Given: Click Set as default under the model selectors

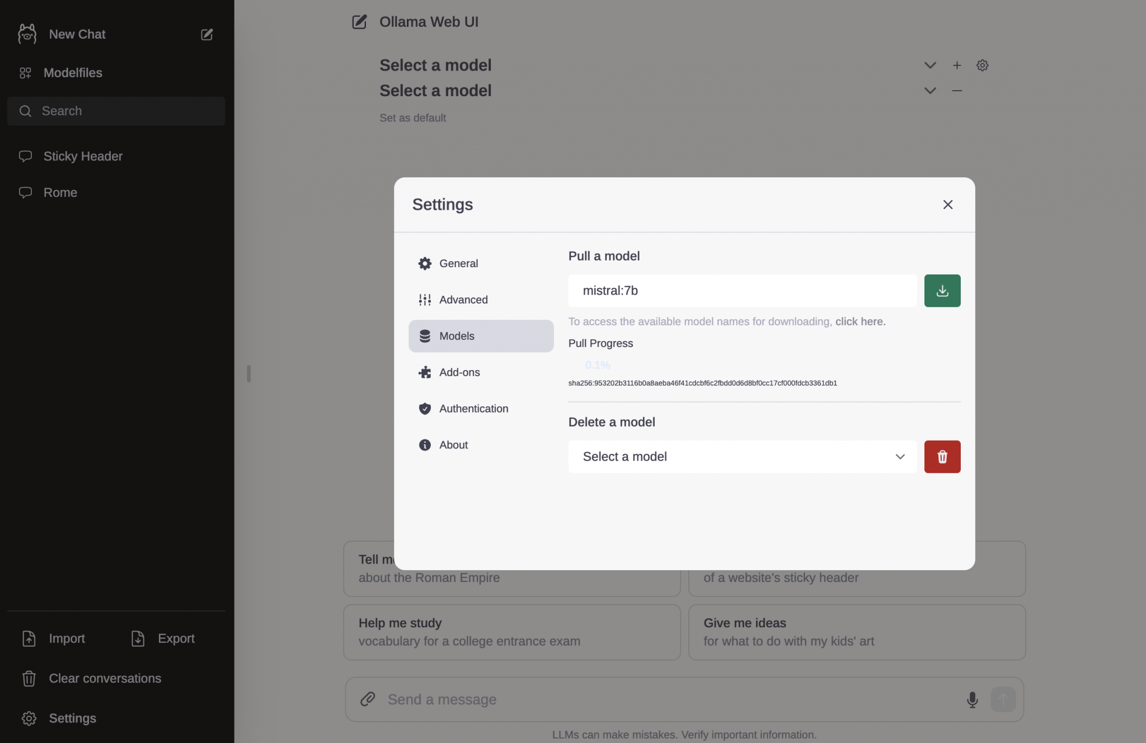Looking at the screenshot, I should pyautogui.click(x=412, y=117).
